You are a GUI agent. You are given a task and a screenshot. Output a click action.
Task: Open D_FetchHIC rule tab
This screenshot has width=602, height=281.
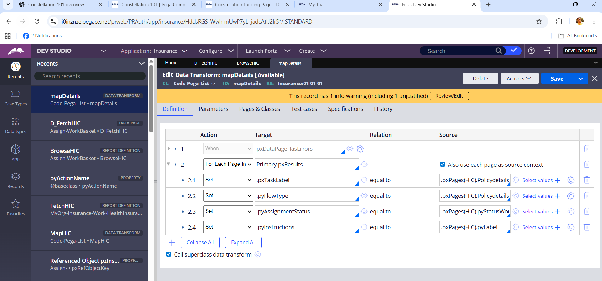[206, 63]
